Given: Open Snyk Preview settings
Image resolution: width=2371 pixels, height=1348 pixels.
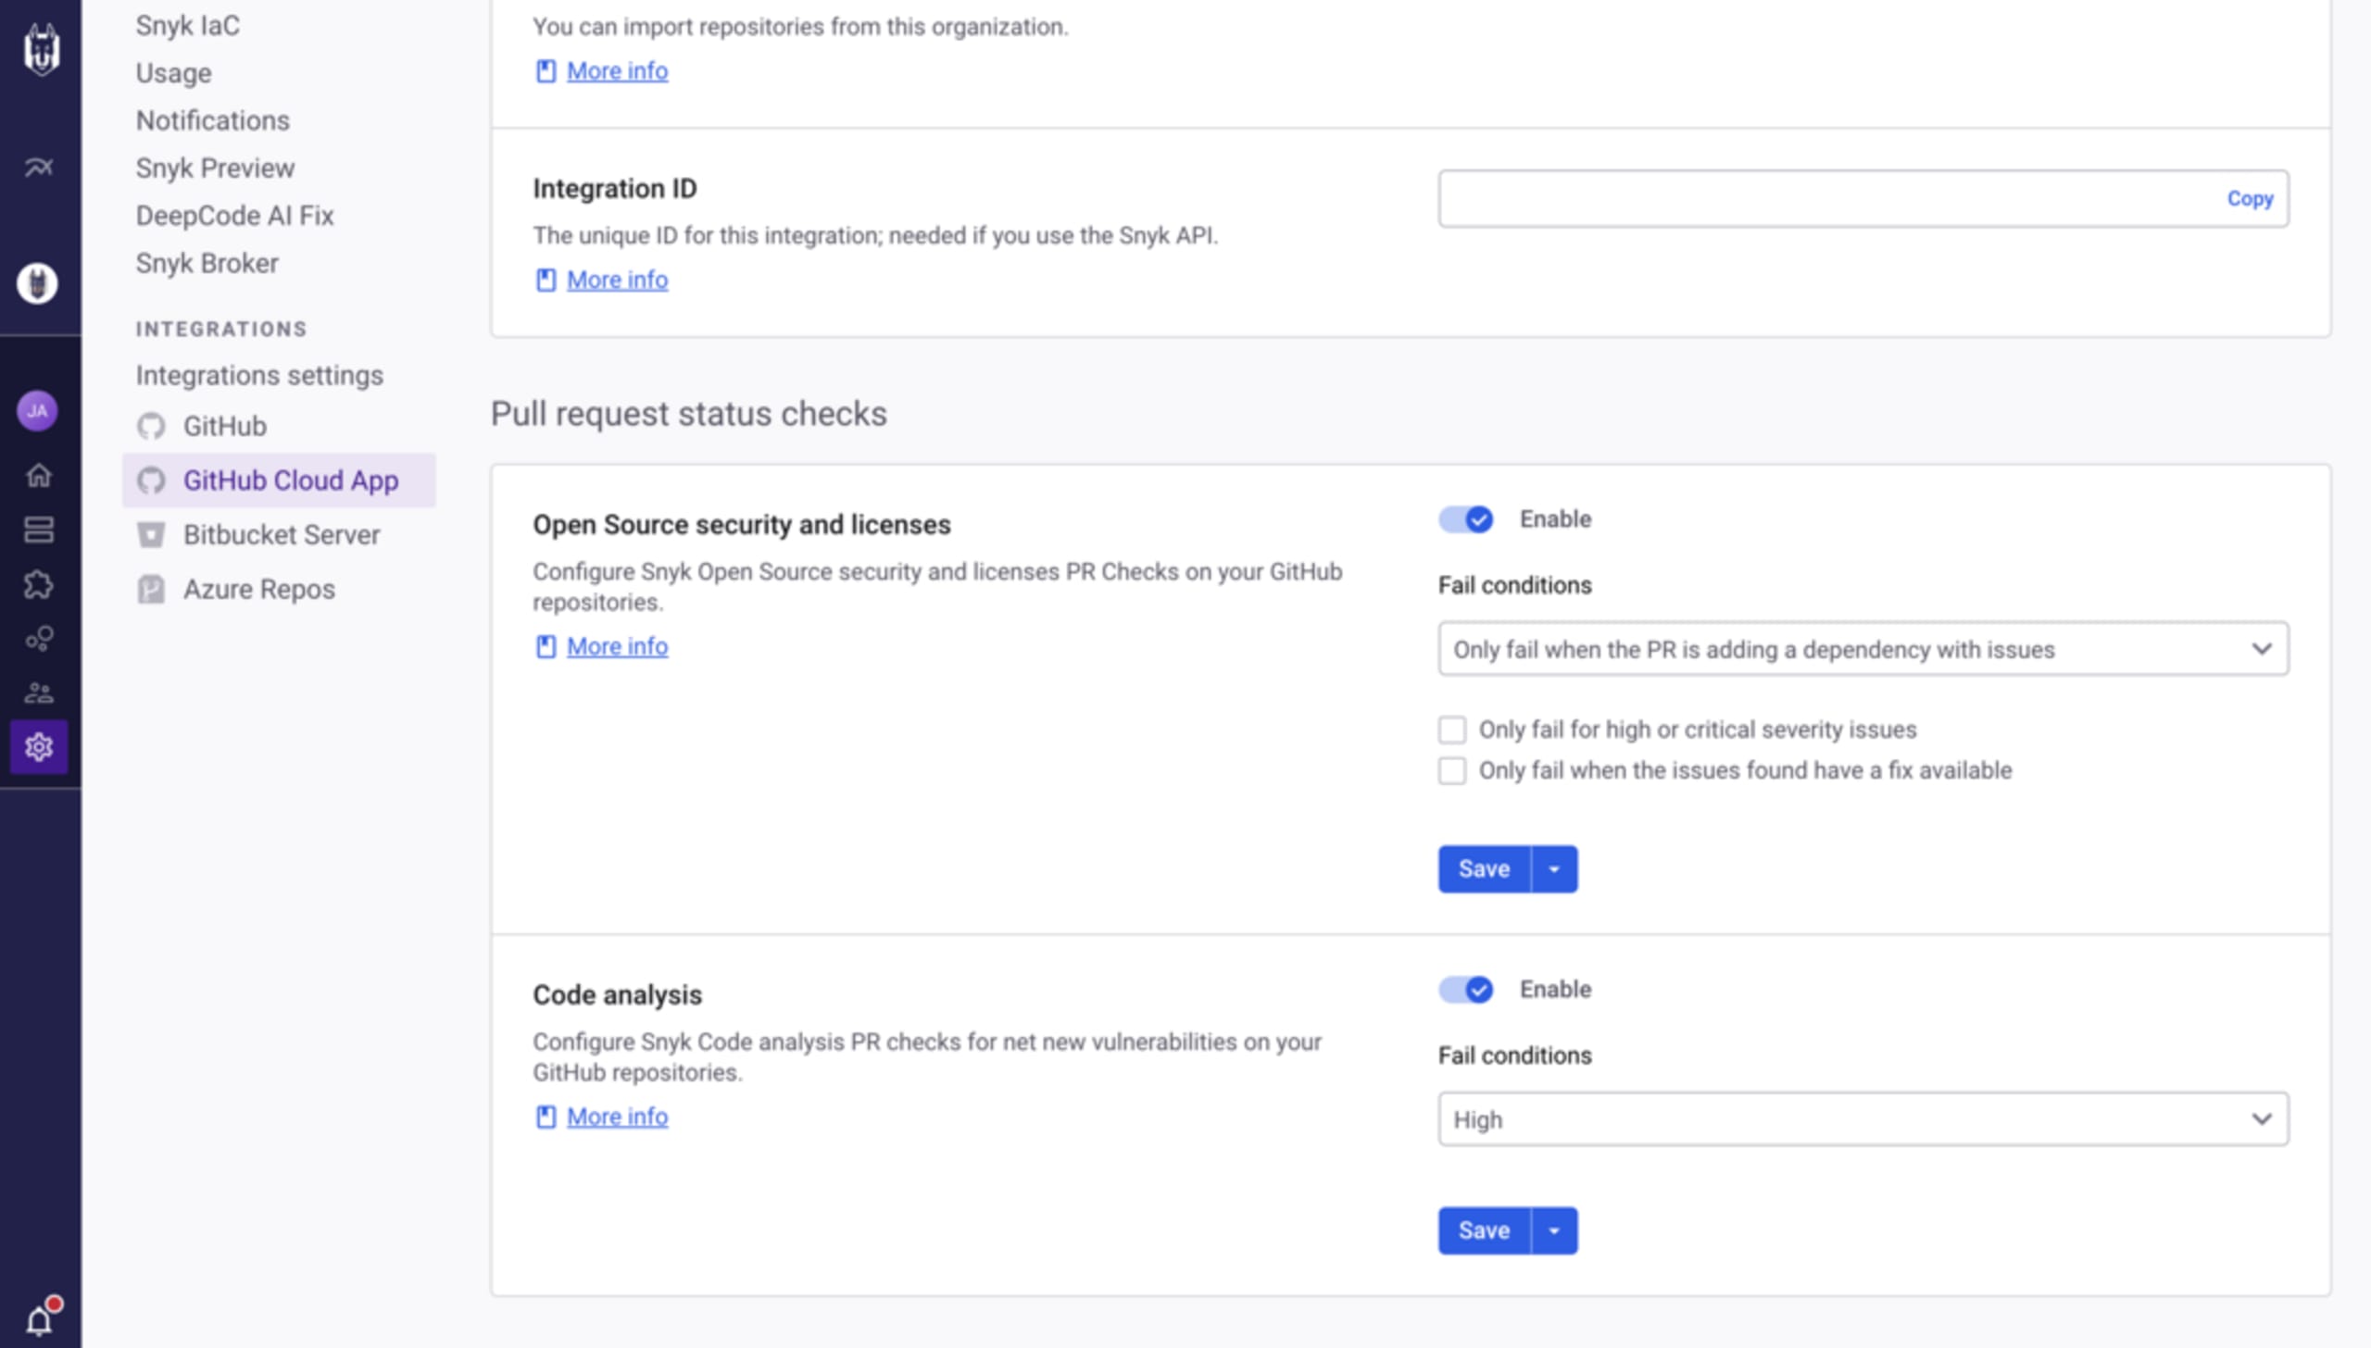Looking at the screenshot, I should click(215, 168).
